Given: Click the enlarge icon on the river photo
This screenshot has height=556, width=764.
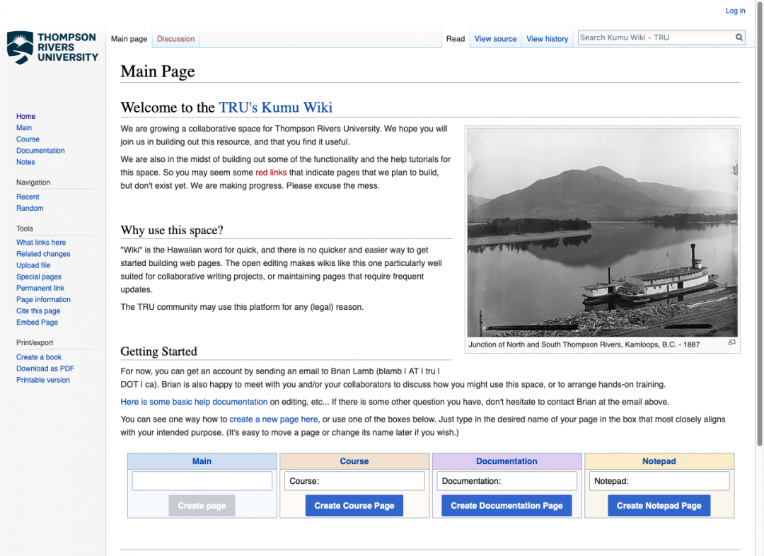Looking at the screenshot, I should tap(731, 343).
